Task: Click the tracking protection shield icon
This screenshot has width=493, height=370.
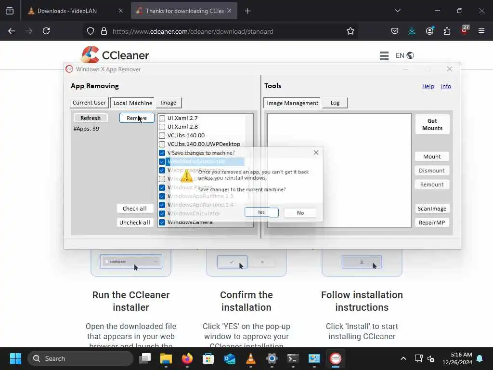Action: [x=91, y=31]
